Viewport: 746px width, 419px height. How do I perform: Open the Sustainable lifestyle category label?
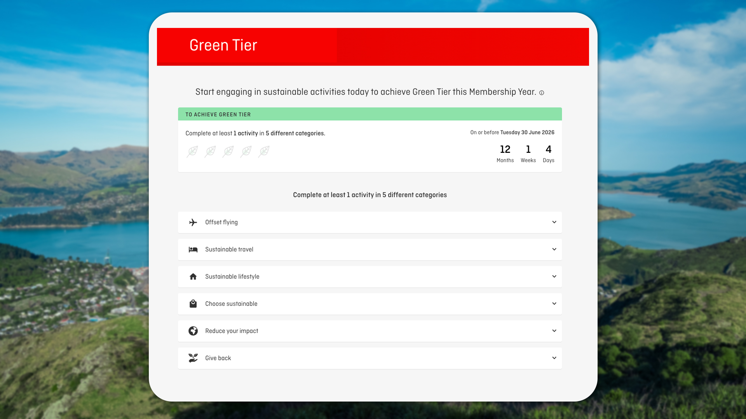(232, 277)
